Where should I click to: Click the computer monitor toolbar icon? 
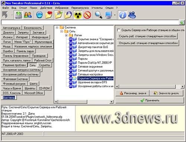(108, 15)
